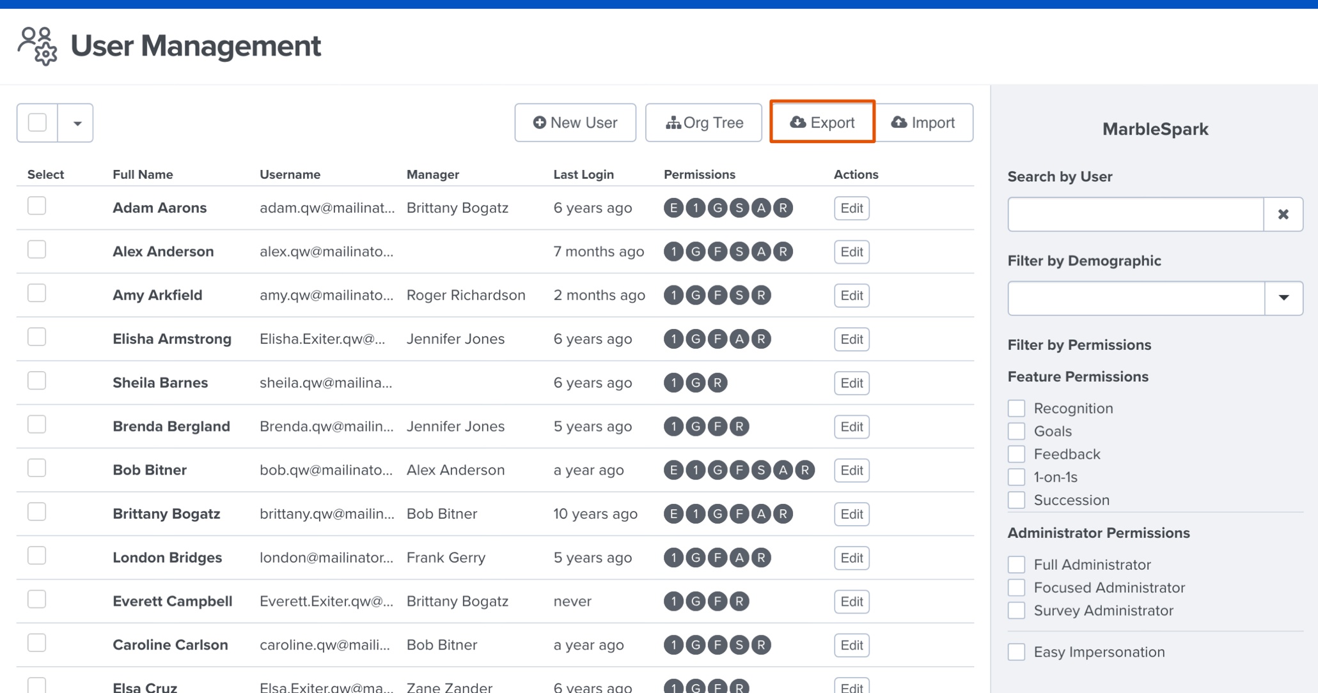The height and width of the screenshot is (693, 1318).
Task: Clear the user search with the X button
Action: tap(1283, 214)
